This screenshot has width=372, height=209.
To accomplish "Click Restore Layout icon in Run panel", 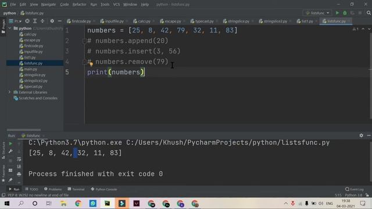I will click(10, 170).
